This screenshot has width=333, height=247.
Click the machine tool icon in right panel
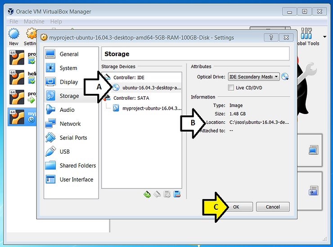click(x=314, y=150)
